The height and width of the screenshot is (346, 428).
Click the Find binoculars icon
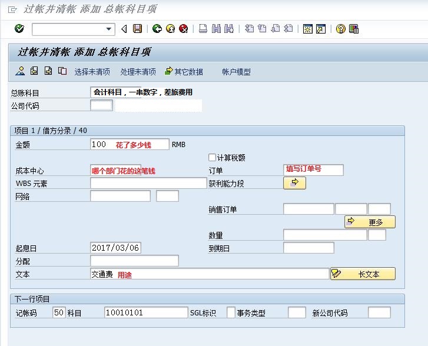[x=216, y=28]
